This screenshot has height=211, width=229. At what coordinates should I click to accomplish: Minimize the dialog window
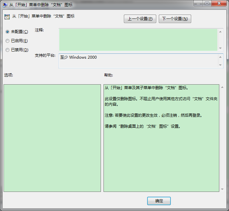pyautogui.click(x=198, y=4)
